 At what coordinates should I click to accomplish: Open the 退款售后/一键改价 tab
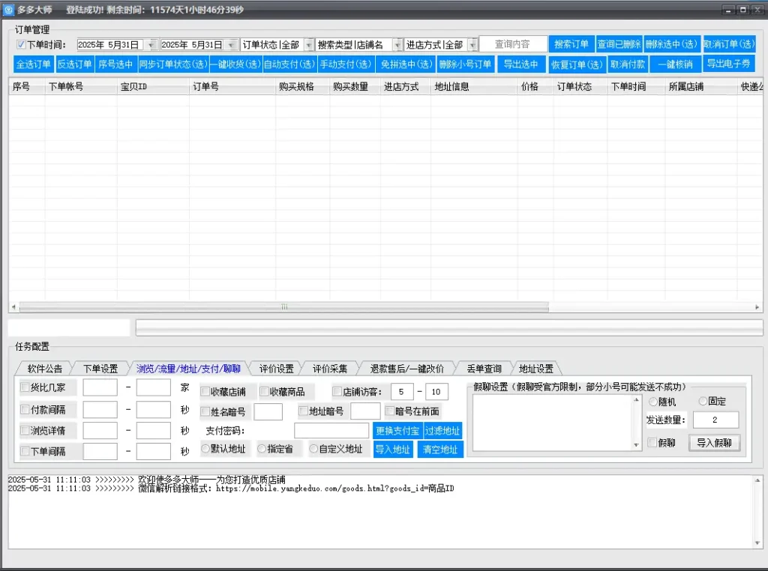pos(406,369)
